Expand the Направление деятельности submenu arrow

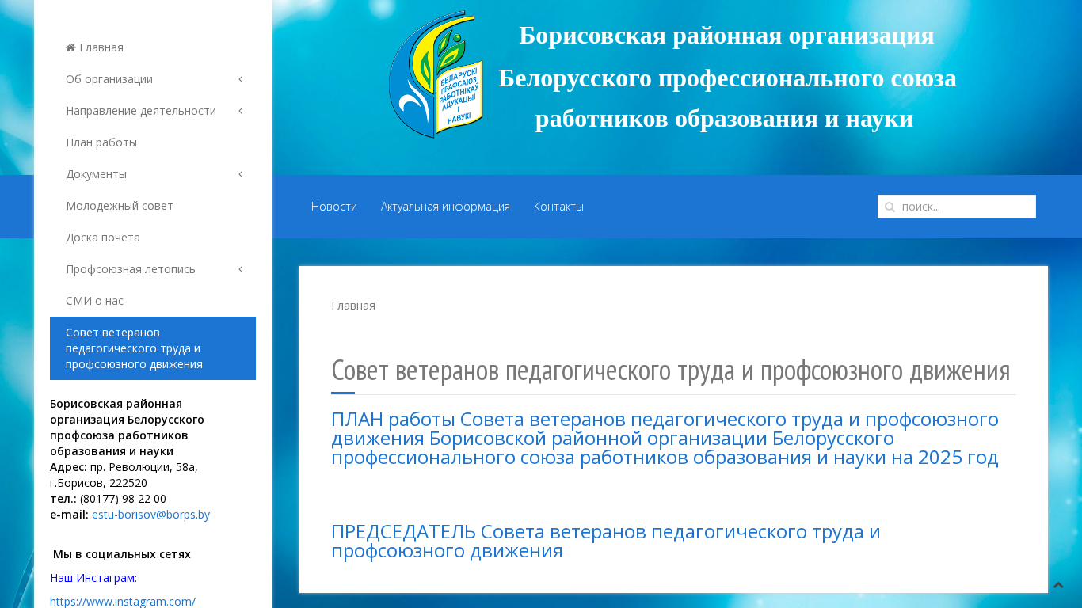(240, 111)
